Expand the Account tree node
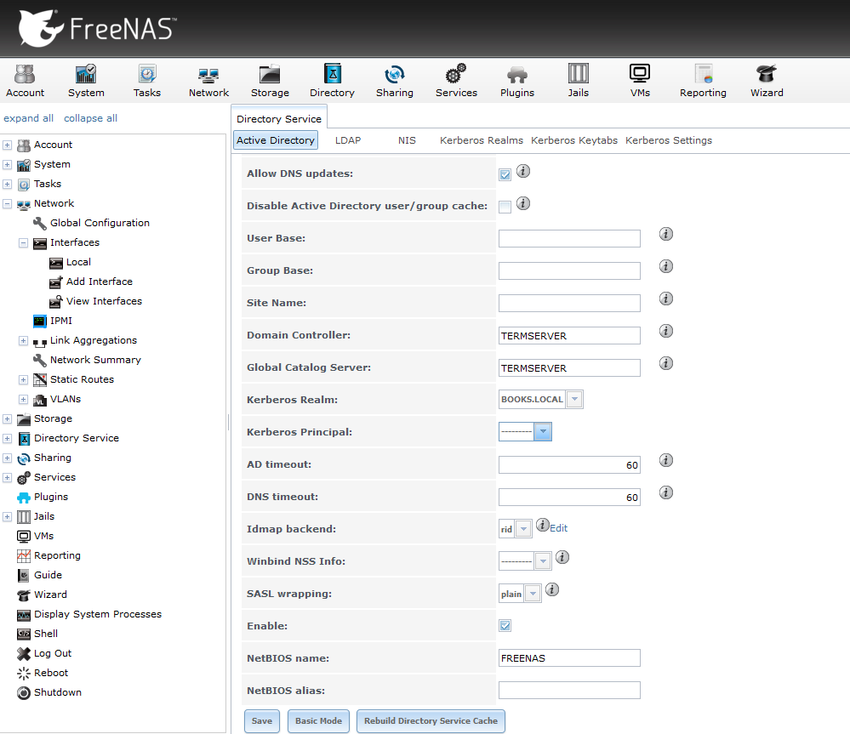Image resolution: width=850 pixels, height=734 pixels. click(7, 145)
